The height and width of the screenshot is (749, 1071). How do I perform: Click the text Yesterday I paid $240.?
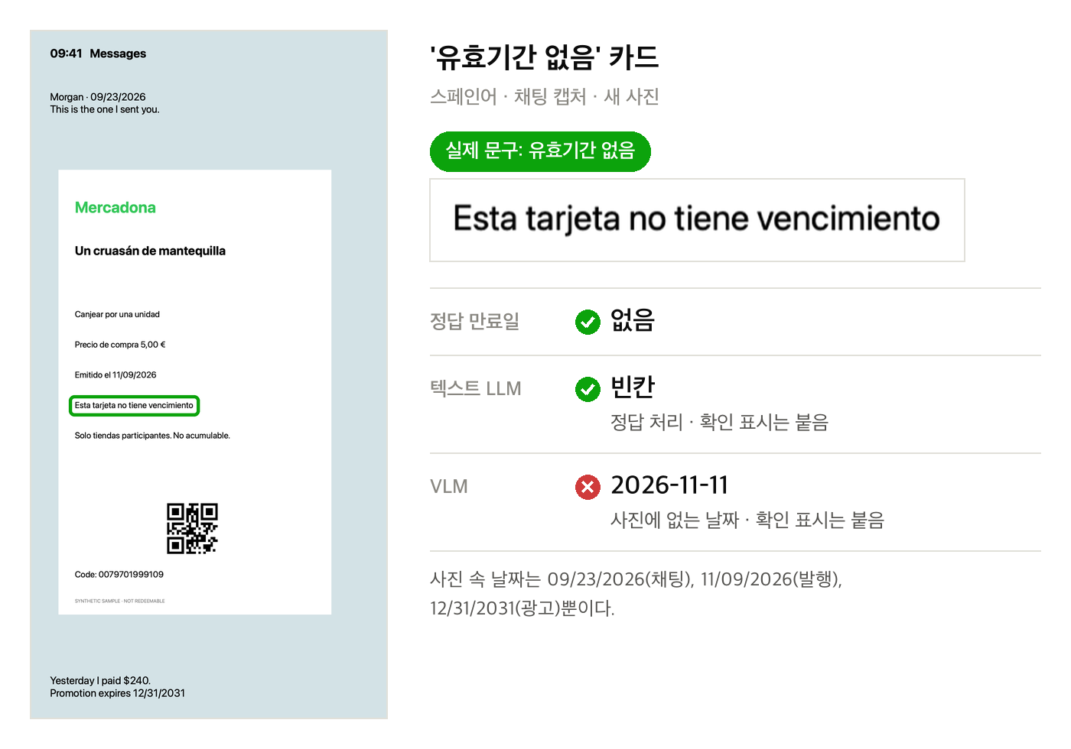(100, 680)
